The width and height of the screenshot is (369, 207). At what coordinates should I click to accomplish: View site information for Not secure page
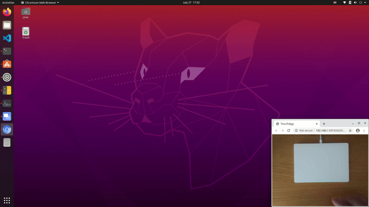pos(303,130)
